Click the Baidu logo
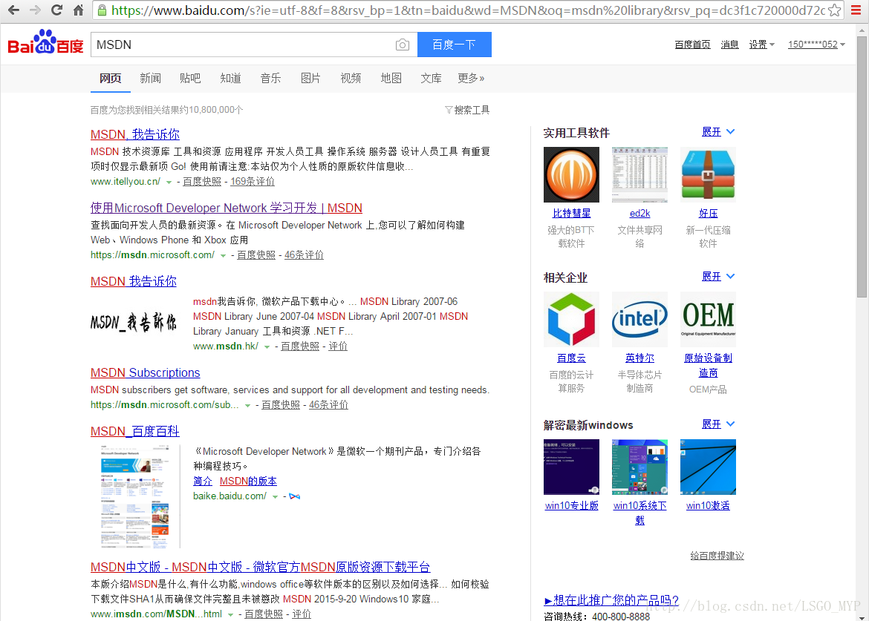Screen dimensions: 869x621 tap(45, 42)
